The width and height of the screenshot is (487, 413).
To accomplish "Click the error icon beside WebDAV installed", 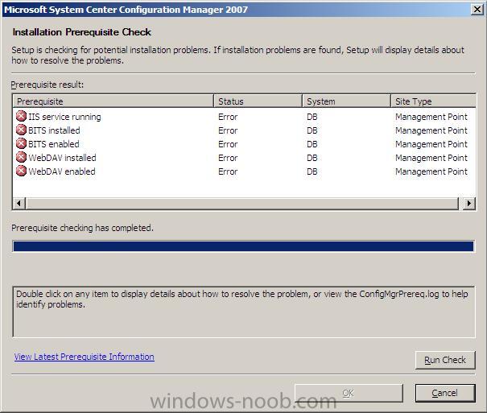I will pyautogui.click(x=21, y=158).
